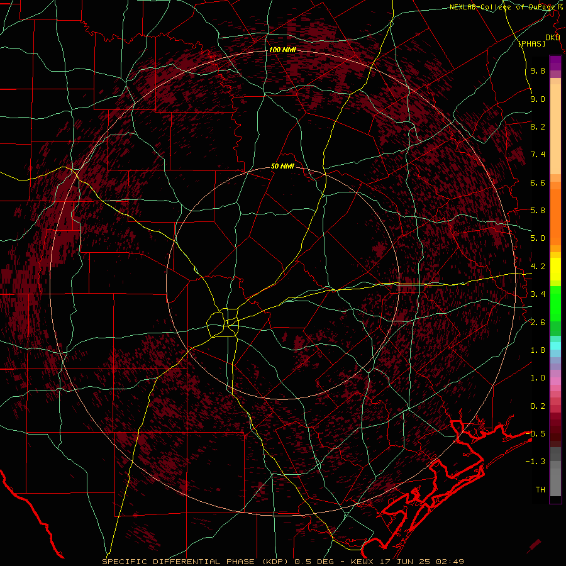Click the orange segment of the color bar
566x566 pixels.
pos(555,218)
